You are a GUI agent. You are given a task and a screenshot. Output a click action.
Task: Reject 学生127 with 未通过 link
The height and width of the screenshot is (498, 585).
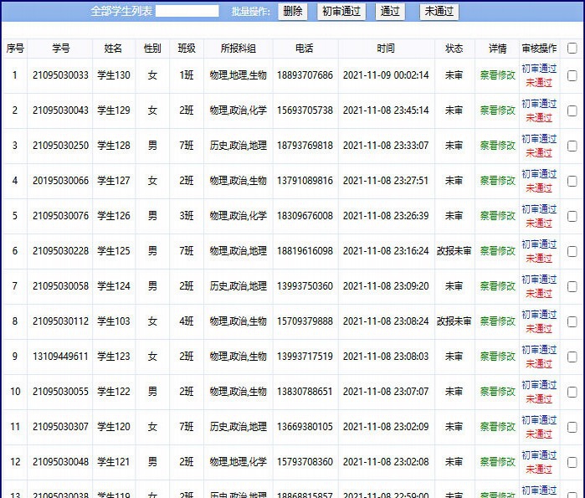[539, 188]
